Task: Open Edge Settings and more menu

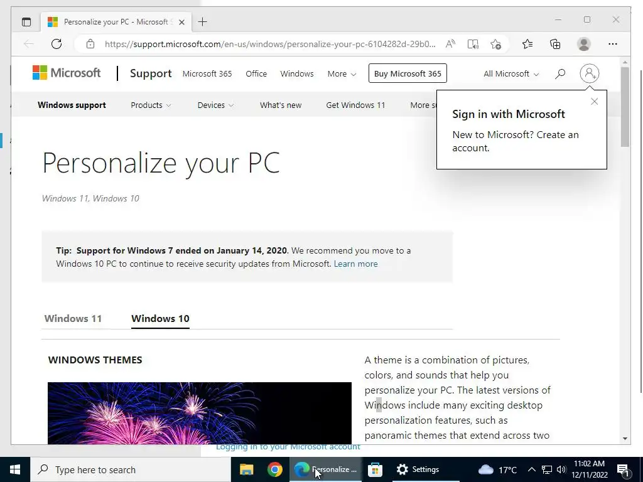Action: tap(613, 44)
